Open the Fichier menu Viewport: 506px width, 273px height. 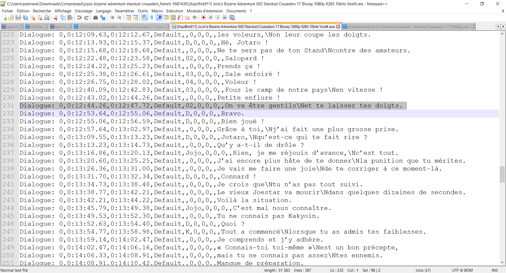coord(8,11)
